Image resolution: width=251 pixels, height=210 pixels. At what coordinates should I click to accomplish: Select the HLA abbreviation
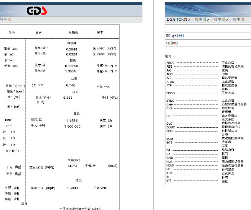click(169, 162)
